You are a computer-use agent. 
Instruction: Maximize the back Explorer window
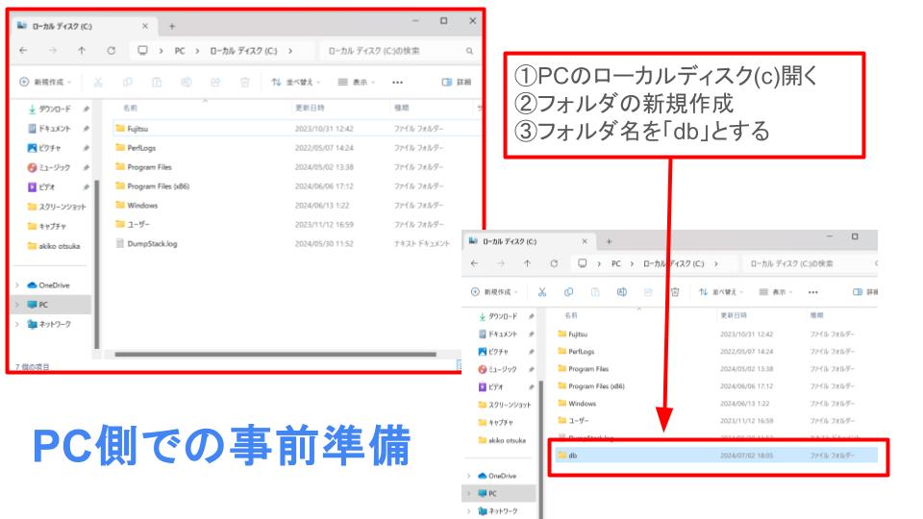(444, 20)
